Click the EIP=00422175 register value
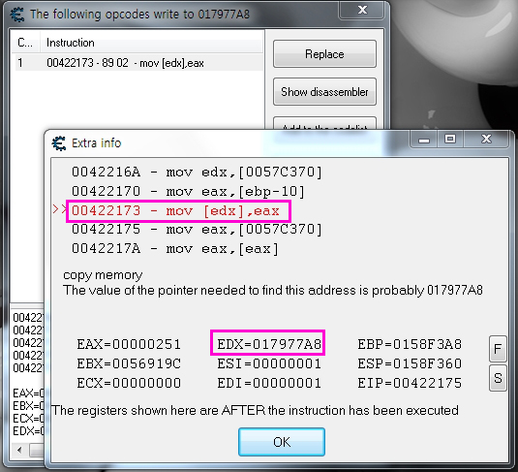Image resolution: width=518 pixels, height=472 pixels. click(410, 383)
